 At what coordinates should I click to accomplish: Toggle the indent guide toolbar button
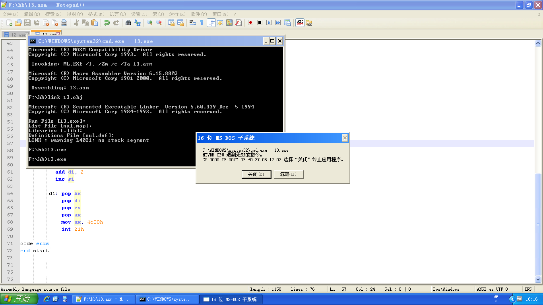click(211, 23)
